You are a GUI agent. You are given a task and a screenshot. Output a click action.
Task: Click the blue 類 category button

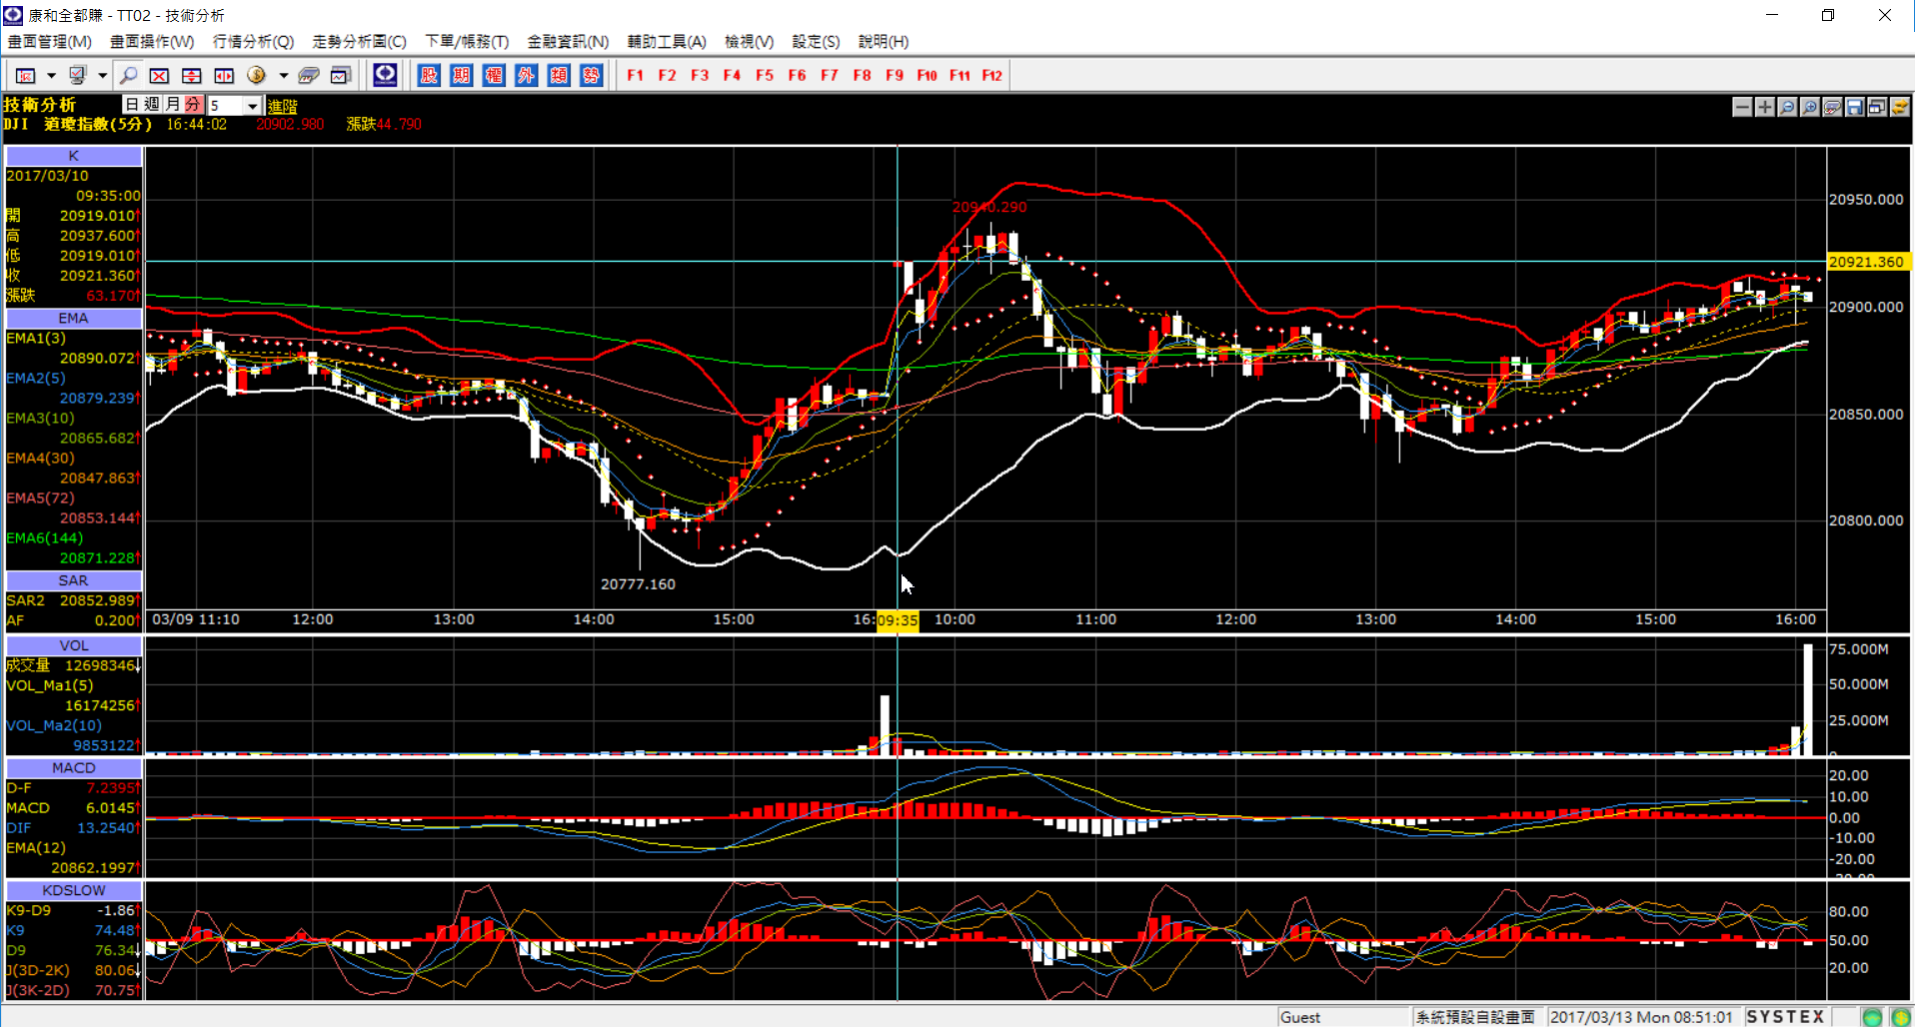click(559, 75)
